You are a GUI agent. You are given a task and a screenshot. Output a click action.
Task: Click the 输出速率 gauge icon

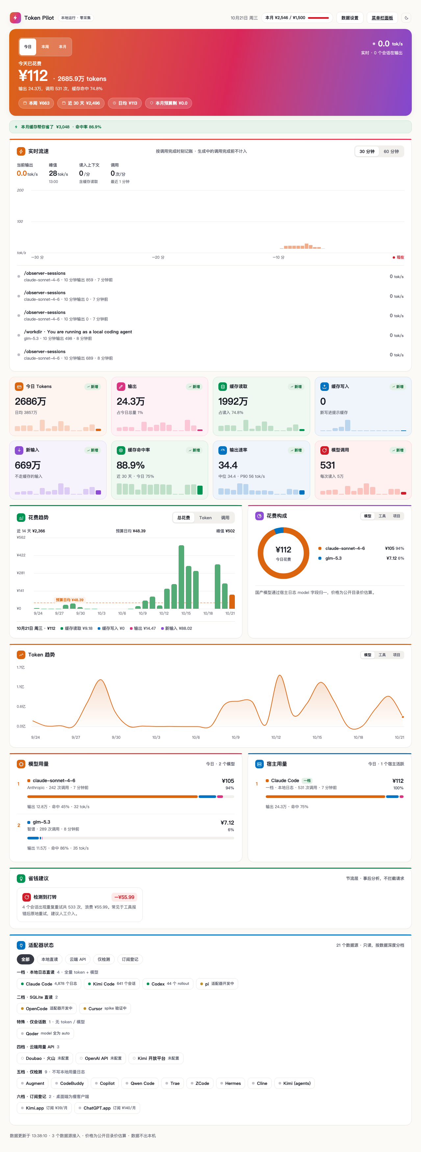(x=223, y=450)
